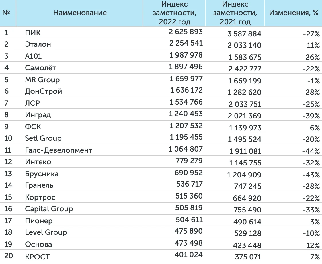The width and height of the screenshot is (322, 264).
Task: Select the Level Group name cell
Action: [46, 232]
